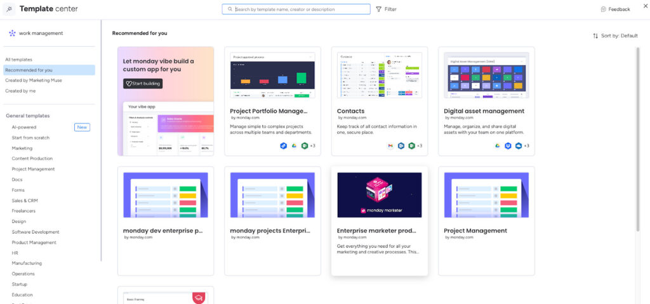Open the Content Production category
The image size is (650, 304).
pyautogui.click(x=32, y=158)
